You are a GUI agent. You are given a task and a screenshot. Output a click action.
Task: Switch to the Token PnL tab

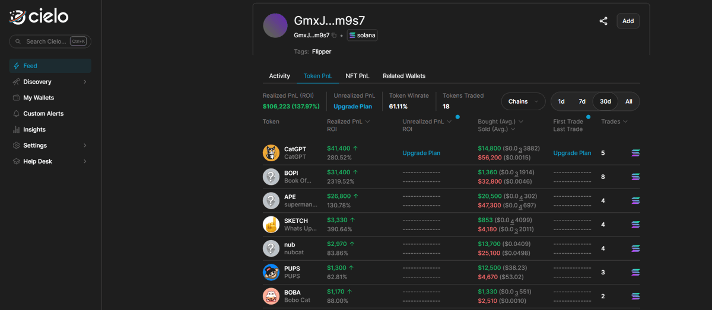[317, 76]
